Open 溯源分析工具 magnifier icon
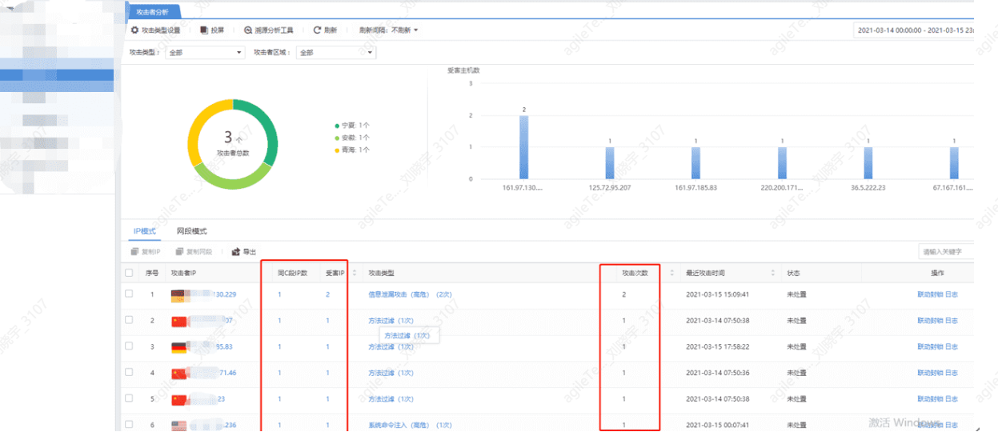Screen dimensions: 998x440 pyautogui.click(x=248, y=30)
